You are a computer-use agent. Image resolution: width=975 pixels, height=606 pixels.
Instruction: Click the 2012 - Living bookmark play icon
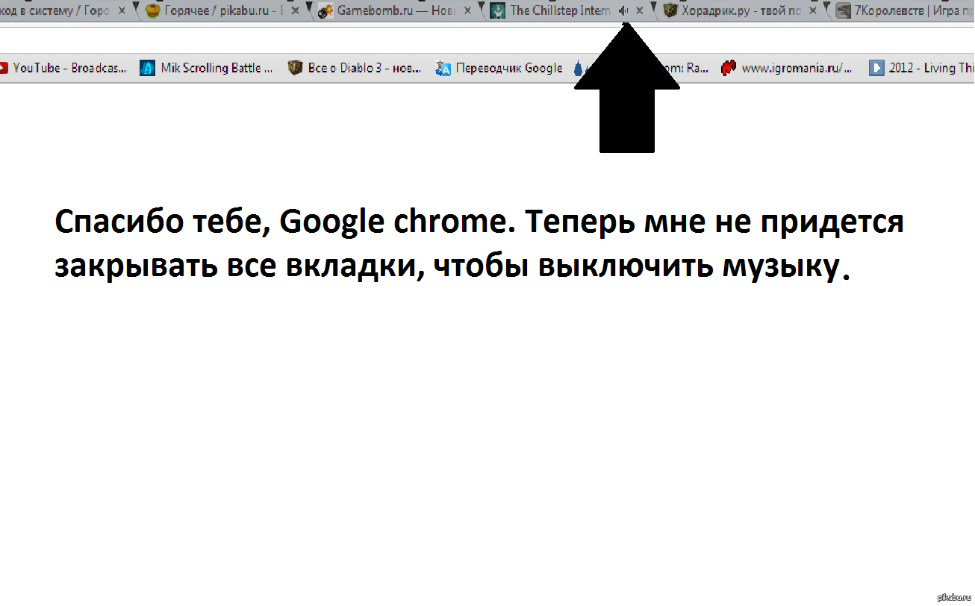point(876,68)
